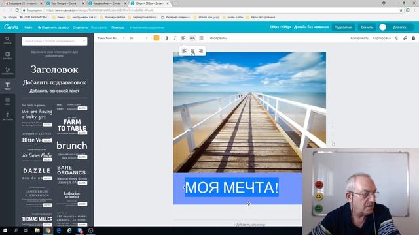Toggle bold formatting
Viewport: 419px width, 235px height.
tap(167, 38)
